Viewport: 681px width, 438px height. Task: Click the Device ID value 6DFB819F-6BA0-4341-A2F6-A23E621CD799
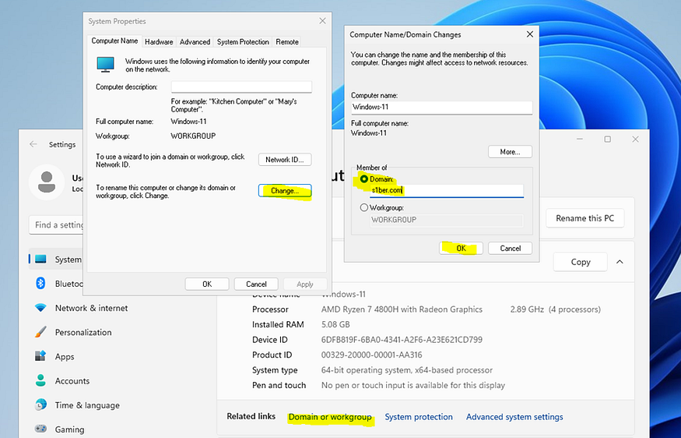402,340
